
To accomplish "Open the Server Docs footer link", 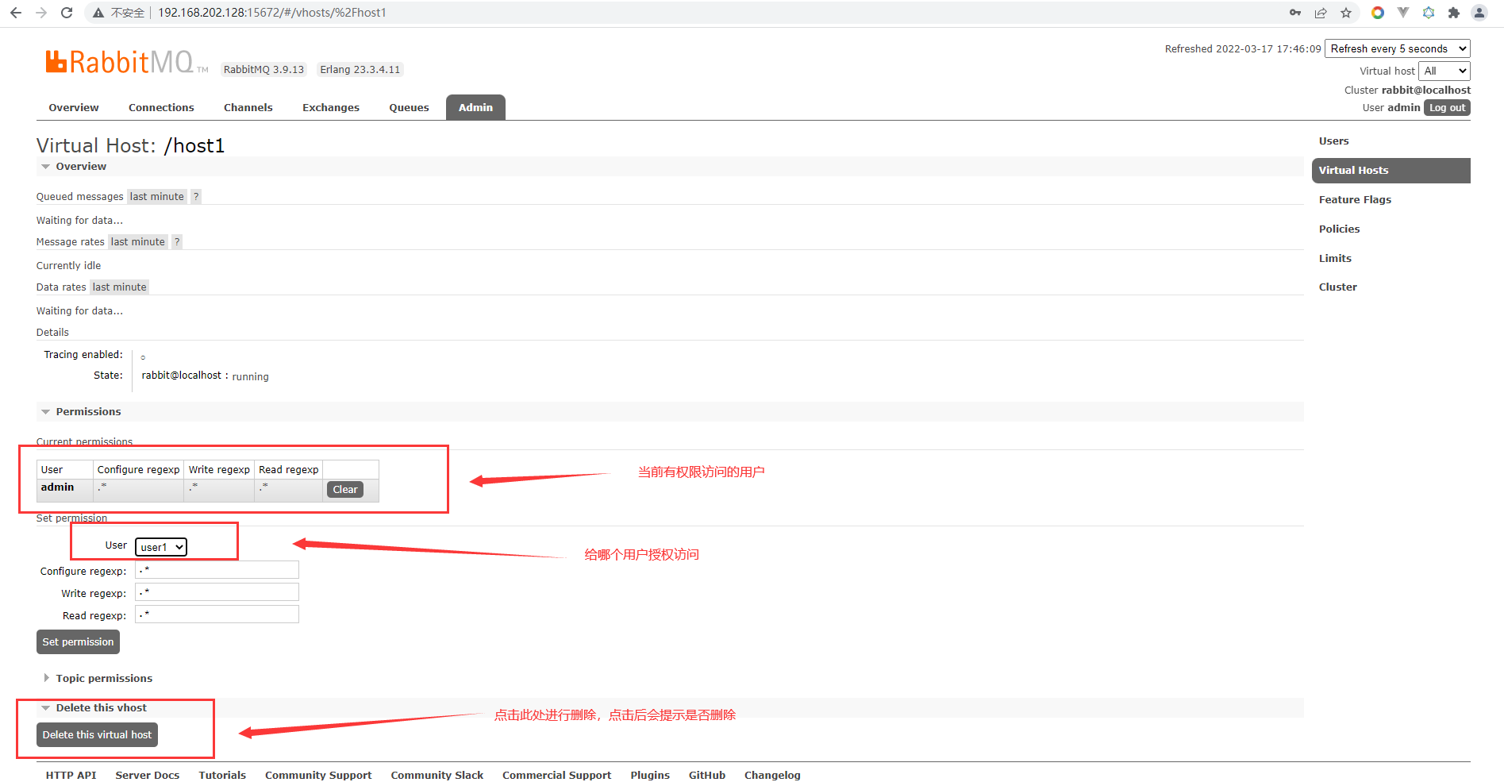I will pyautogui.click(x=148, y=776).
